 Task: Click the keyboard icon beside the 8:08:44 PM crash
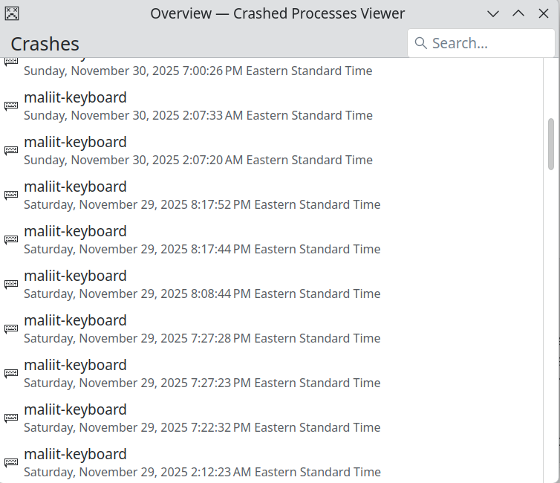pyautogui.click(x=11, y=285)
